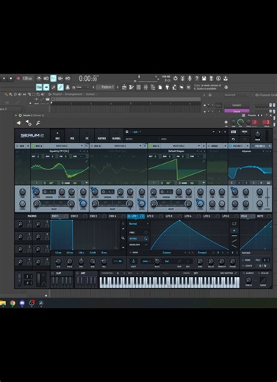The width and height of the screenshot is (277, 382).
Task: Go to previous Serum preset arrow
Action: 219,131
